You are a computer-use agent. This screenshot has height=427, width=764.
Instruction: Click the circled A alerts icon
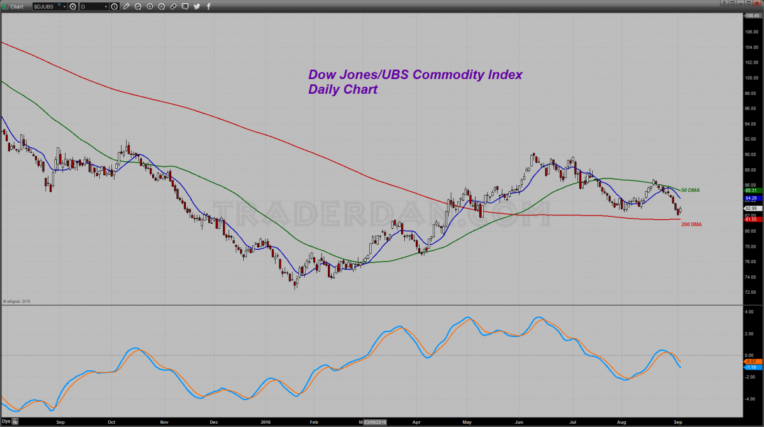point(161,6)
